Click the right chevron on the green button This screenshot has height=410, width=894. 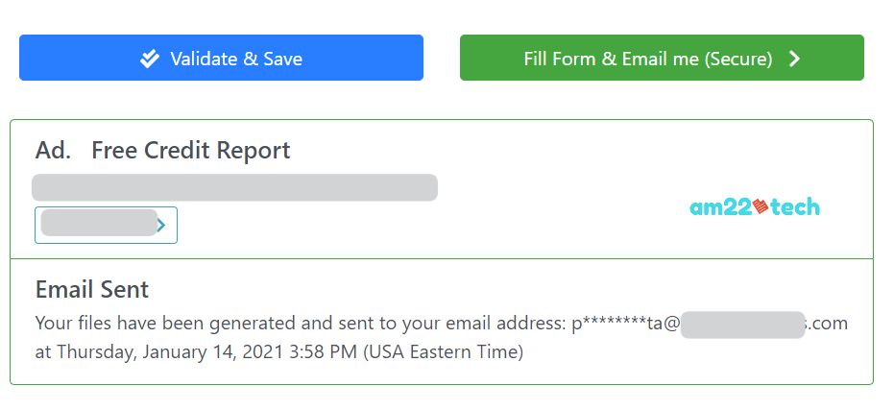coord(794,59)
